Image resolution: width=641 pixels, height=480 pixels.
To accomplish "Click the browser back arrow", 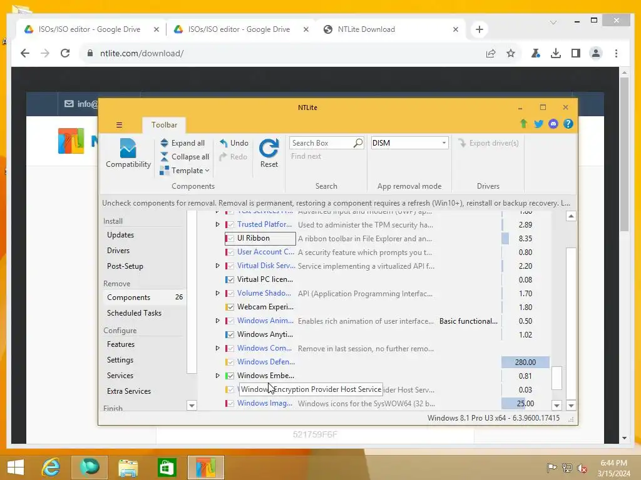I will [25, 53].
